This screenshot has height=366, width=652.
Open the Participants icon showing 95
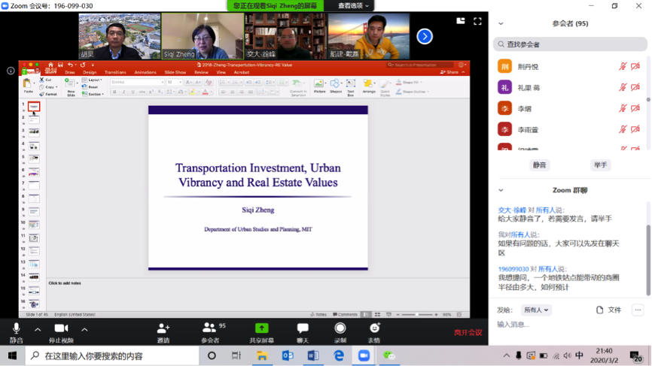[210, 329]
